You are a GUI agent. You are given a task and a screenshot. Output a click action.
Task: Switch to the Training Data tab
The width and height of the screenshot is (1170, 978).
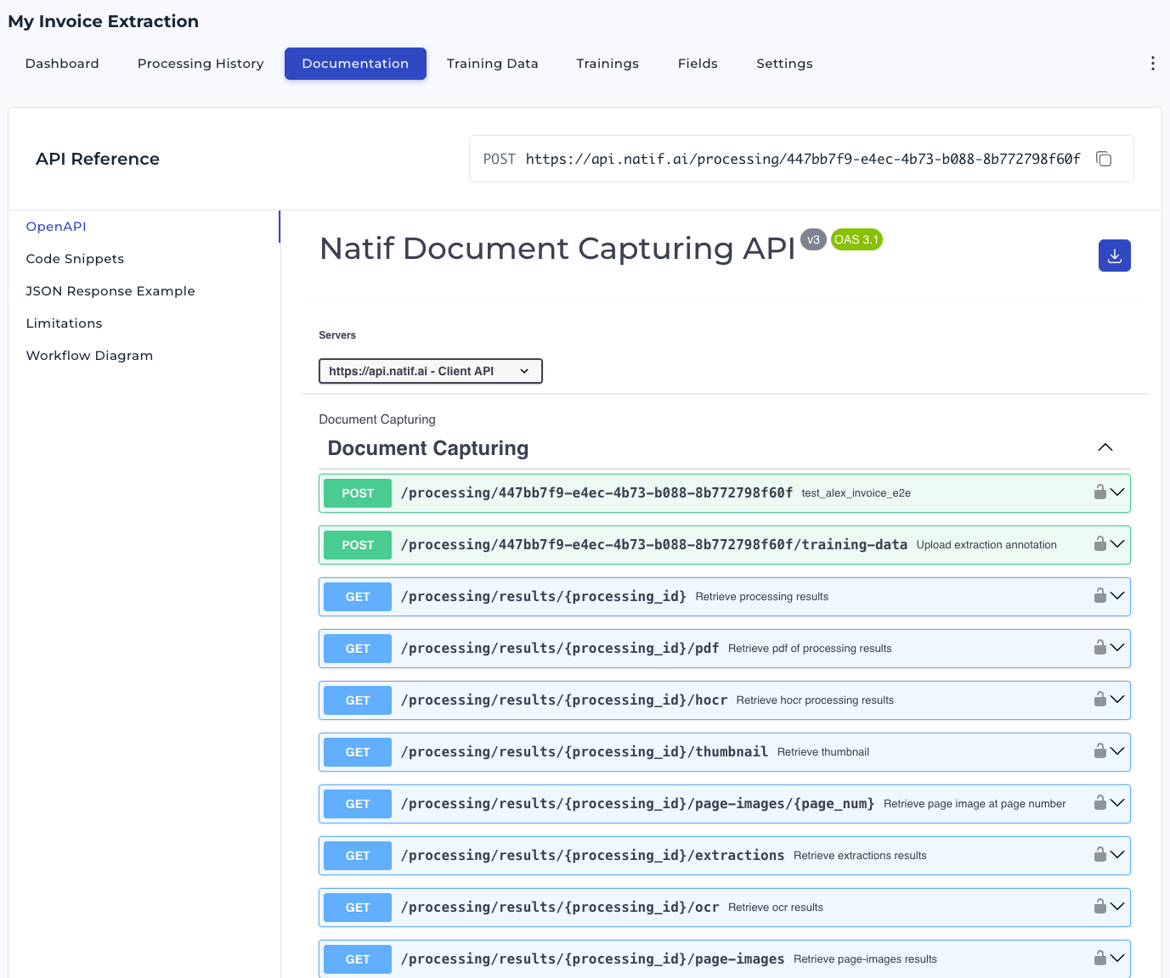pos(492,64)
